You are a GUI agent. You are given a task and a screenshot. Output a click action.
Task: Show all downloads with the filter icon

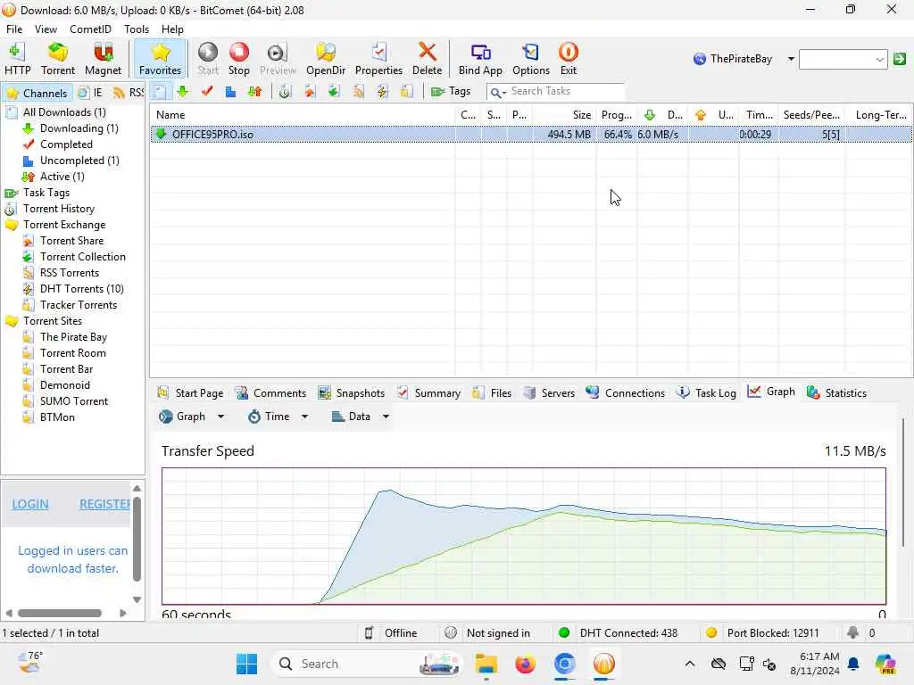tap(160, 92)
